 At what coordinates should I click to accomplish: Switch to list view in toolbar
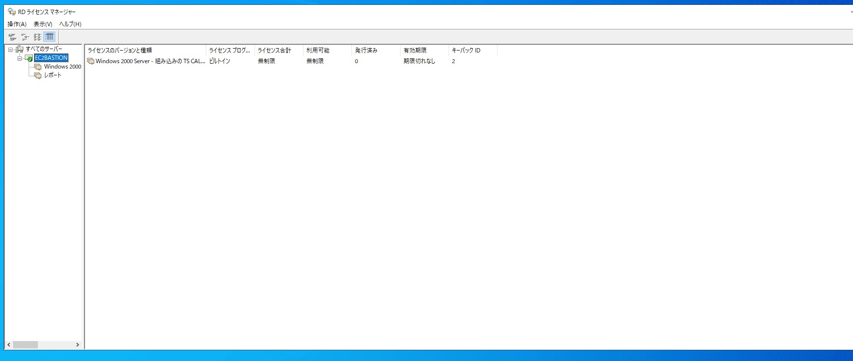[37, 37]
